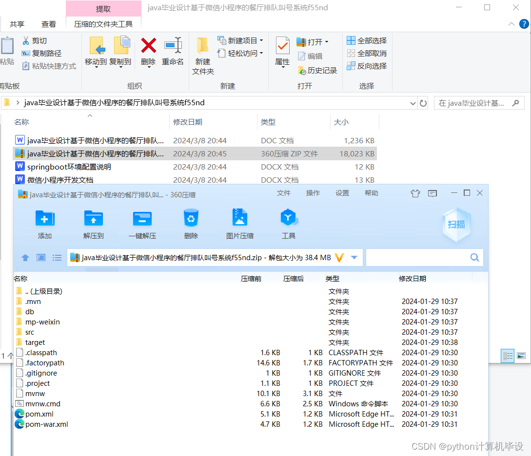Open the 工具 tools icon in 360压缩
This screenshot has height=456, width=531.
(x=289, y=217)
